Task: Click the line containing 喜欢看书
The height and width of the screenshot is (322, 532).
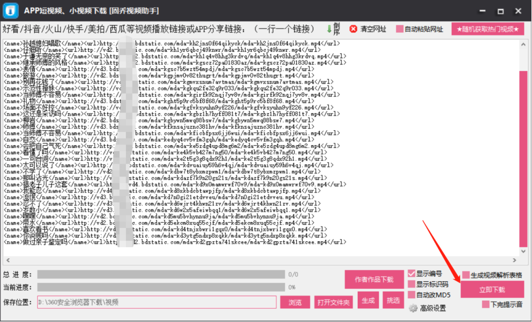Action: 165,229
